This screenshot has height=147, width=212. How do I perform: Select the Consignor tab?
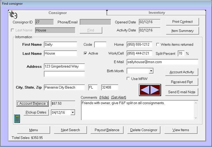pos(58,13)
